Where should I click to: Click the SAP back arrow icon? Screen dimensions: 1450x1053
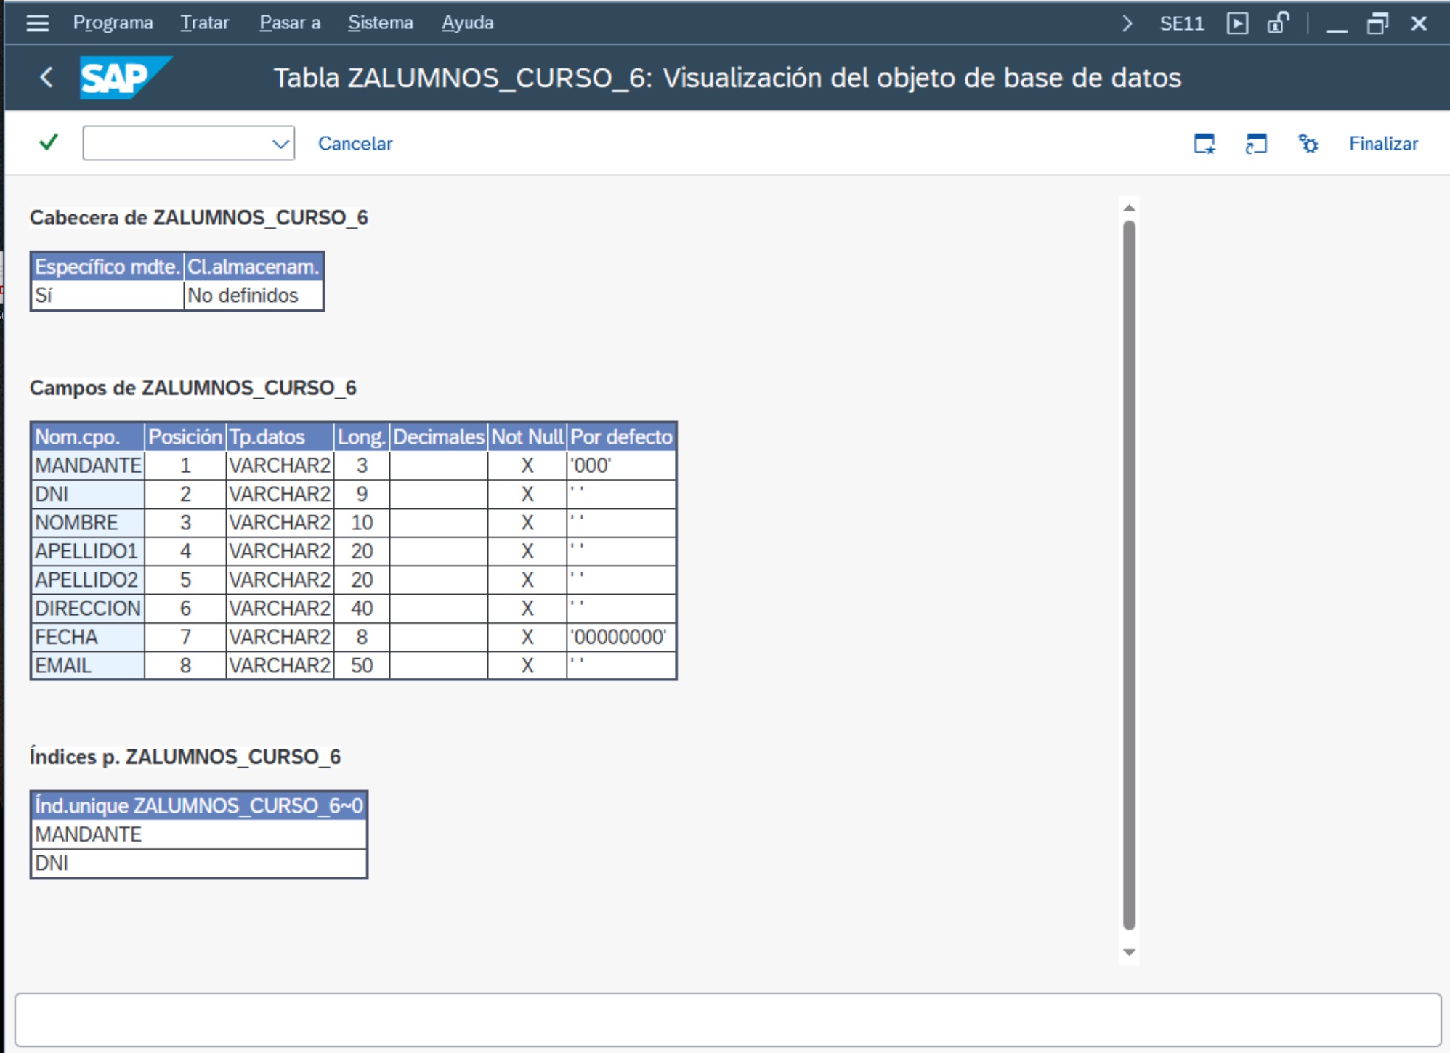[x=46, y=77]
